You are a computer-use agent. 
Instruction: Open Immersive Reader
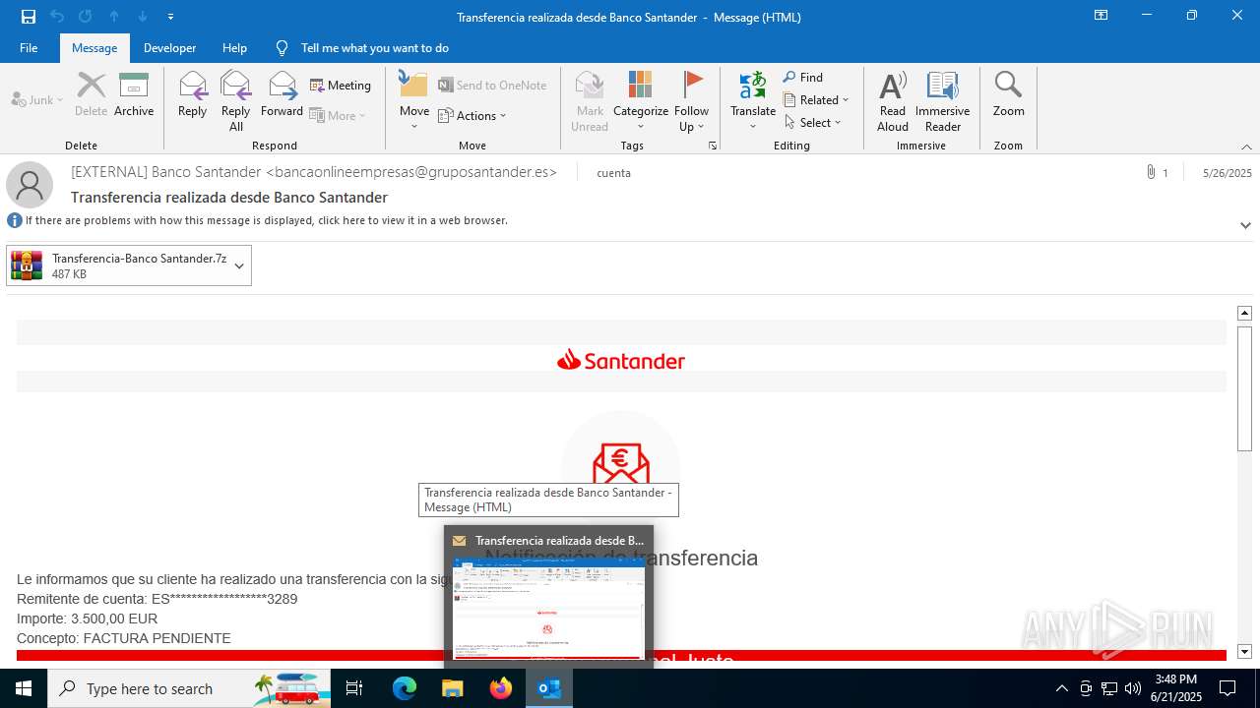(942, 101)
